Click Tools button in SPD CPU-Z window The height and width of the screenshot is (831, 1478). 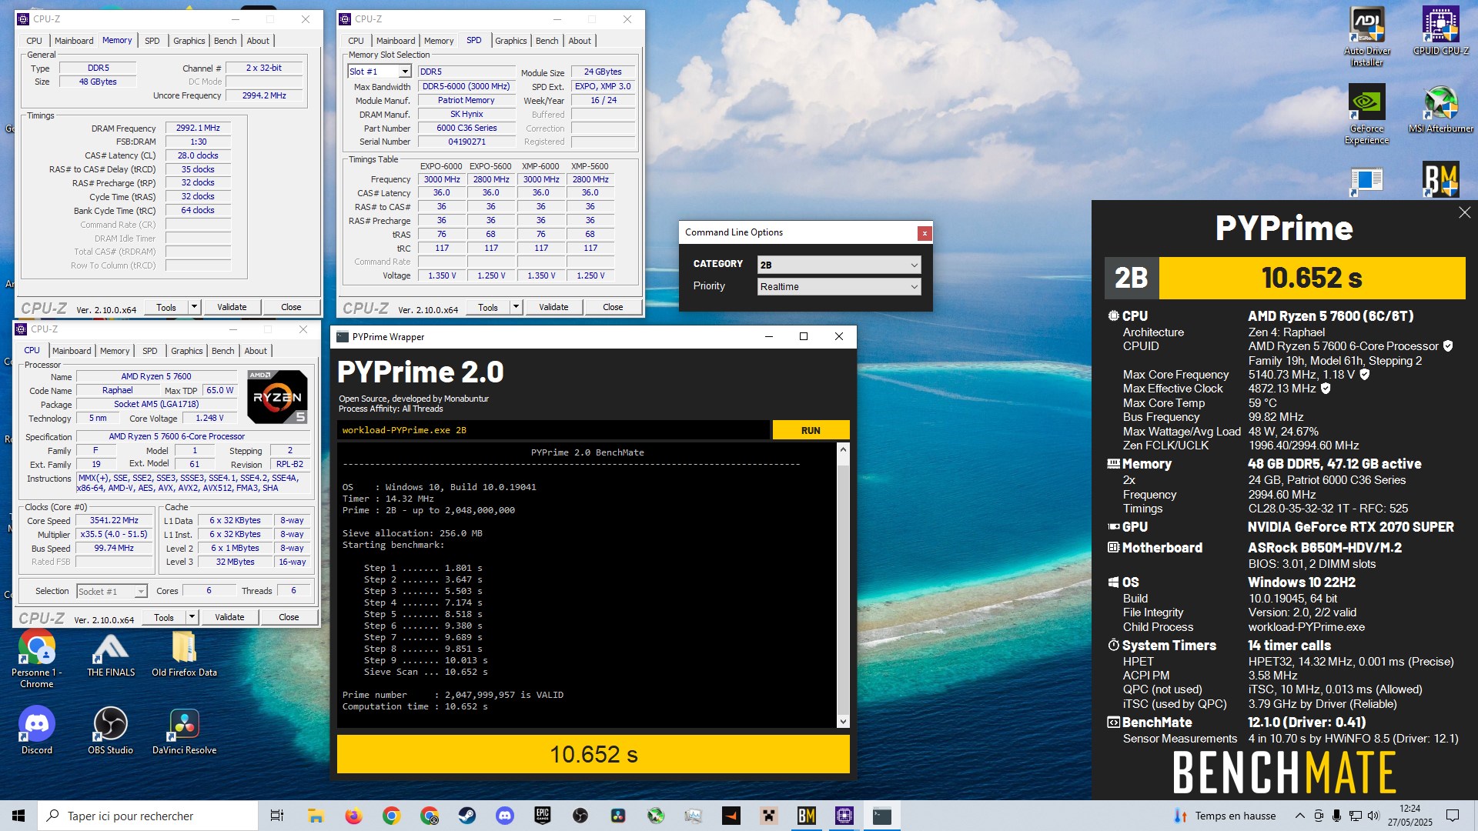pos(488,307)
